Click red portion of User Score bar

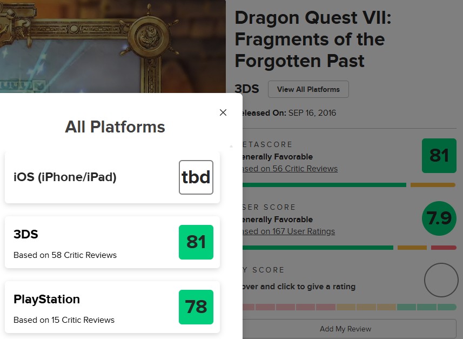pyautogui.click(x=444, y=248)
